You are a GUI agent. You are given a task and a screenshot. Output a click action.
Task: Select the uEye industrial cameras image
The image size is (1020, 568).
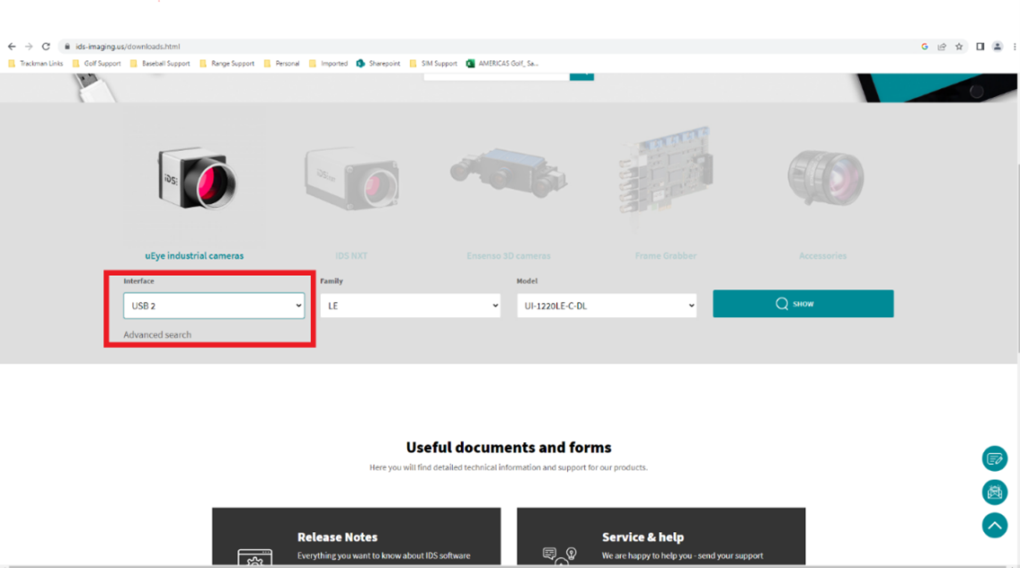195,179
